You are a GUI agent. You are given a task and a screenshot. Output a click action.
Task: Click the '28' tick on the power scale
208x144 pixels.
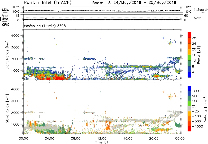[194, 38]
